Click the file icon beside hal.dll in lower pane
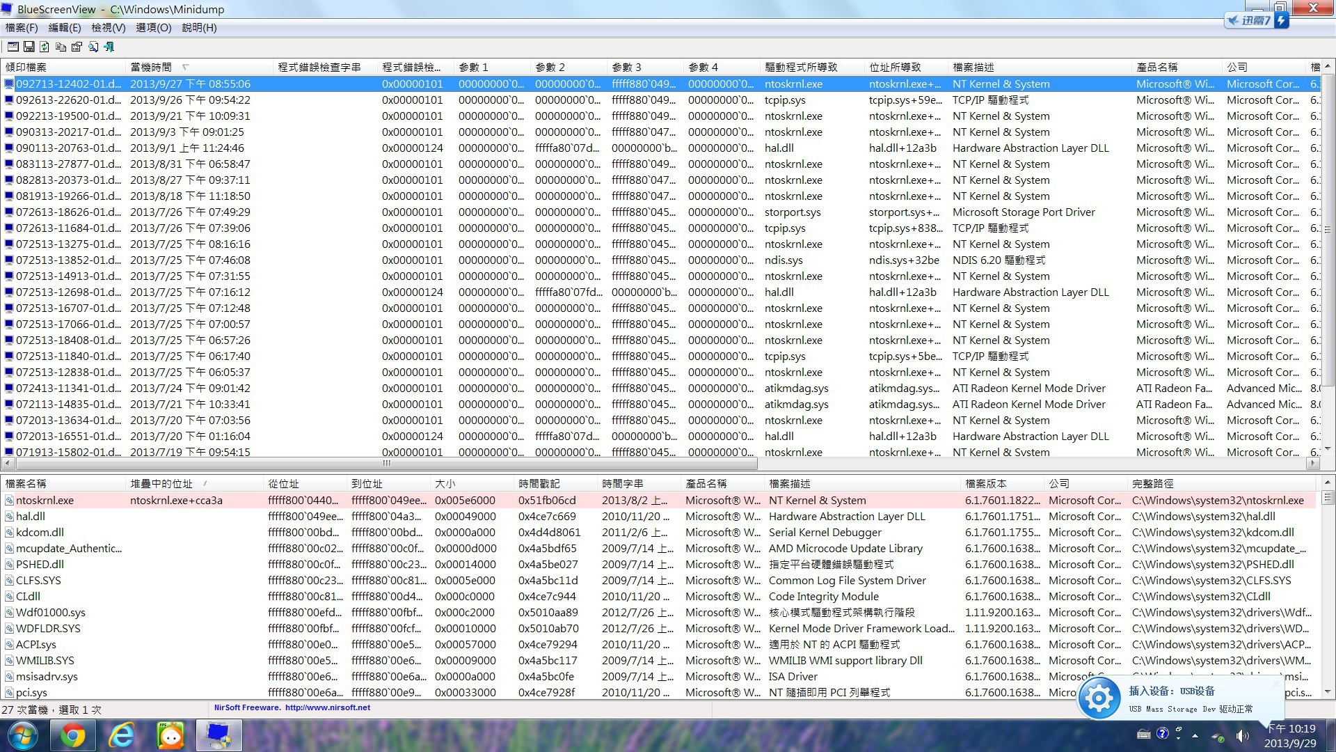 point(9,516)
